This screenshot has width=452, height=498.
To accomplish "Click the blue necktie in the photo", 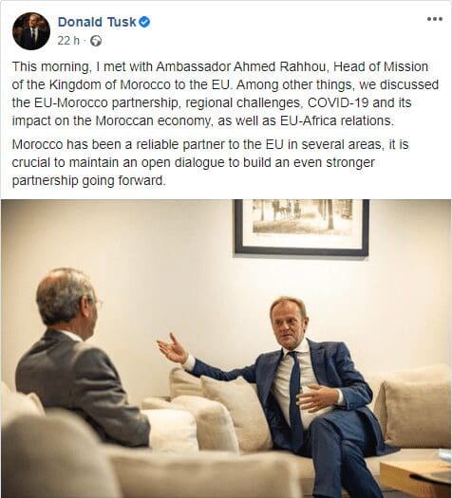I will 295,398.
